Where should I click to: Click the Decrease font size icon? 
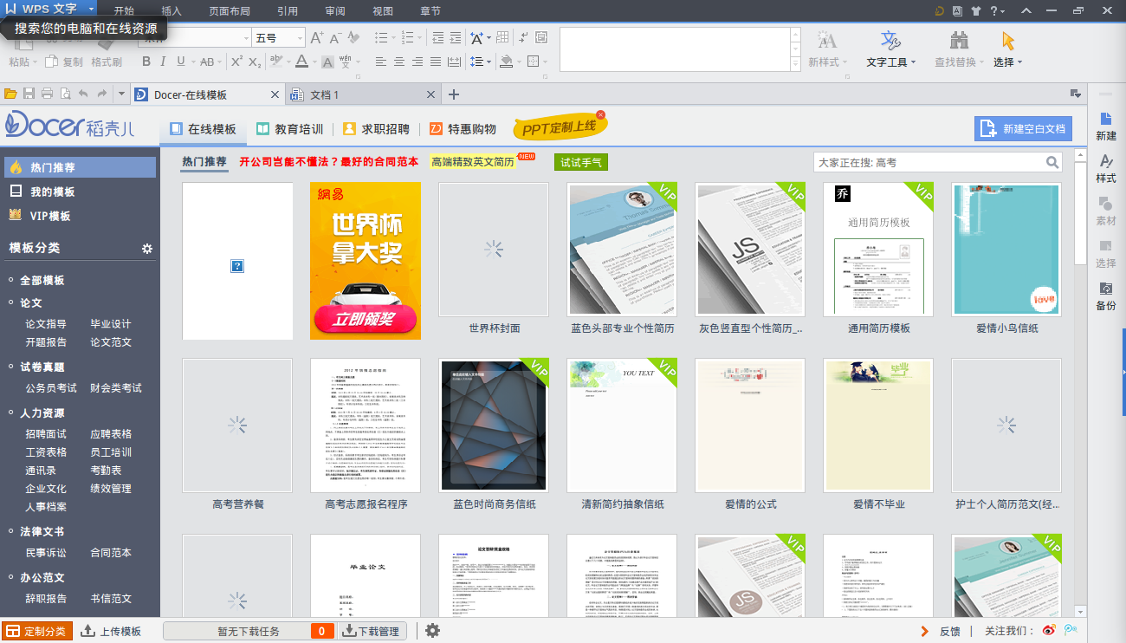click(335, 38)
